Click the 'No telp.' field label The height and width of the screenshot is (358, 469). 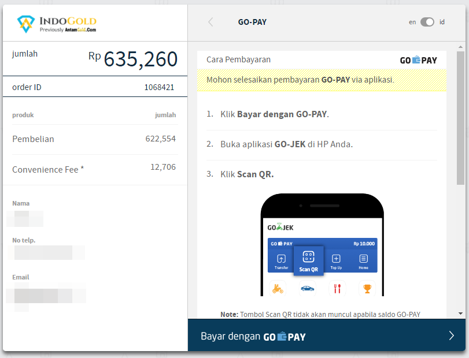[24, 240]
